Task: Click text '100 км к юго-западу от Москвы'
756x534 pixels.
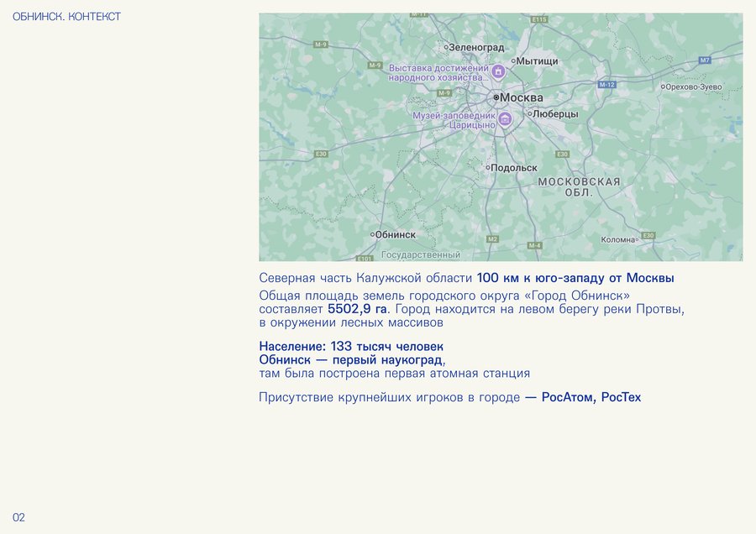Action: tap(575, 278)
